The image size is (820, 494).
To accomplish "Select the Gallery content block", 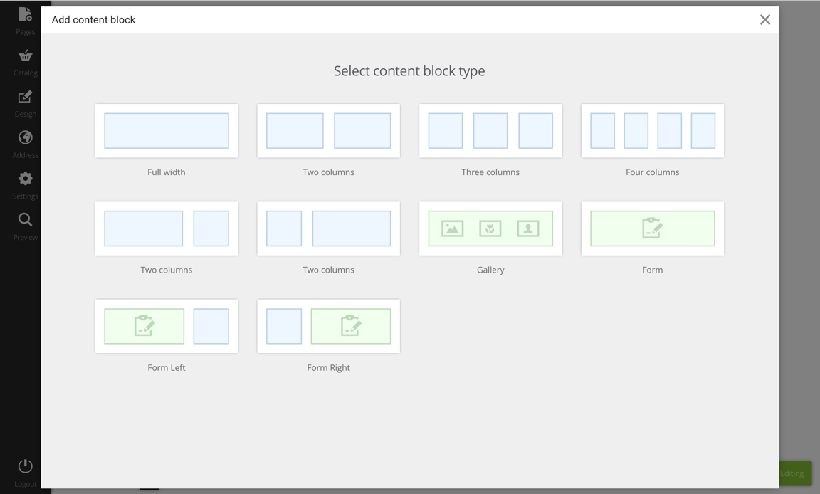I will (x=490, y=228).
